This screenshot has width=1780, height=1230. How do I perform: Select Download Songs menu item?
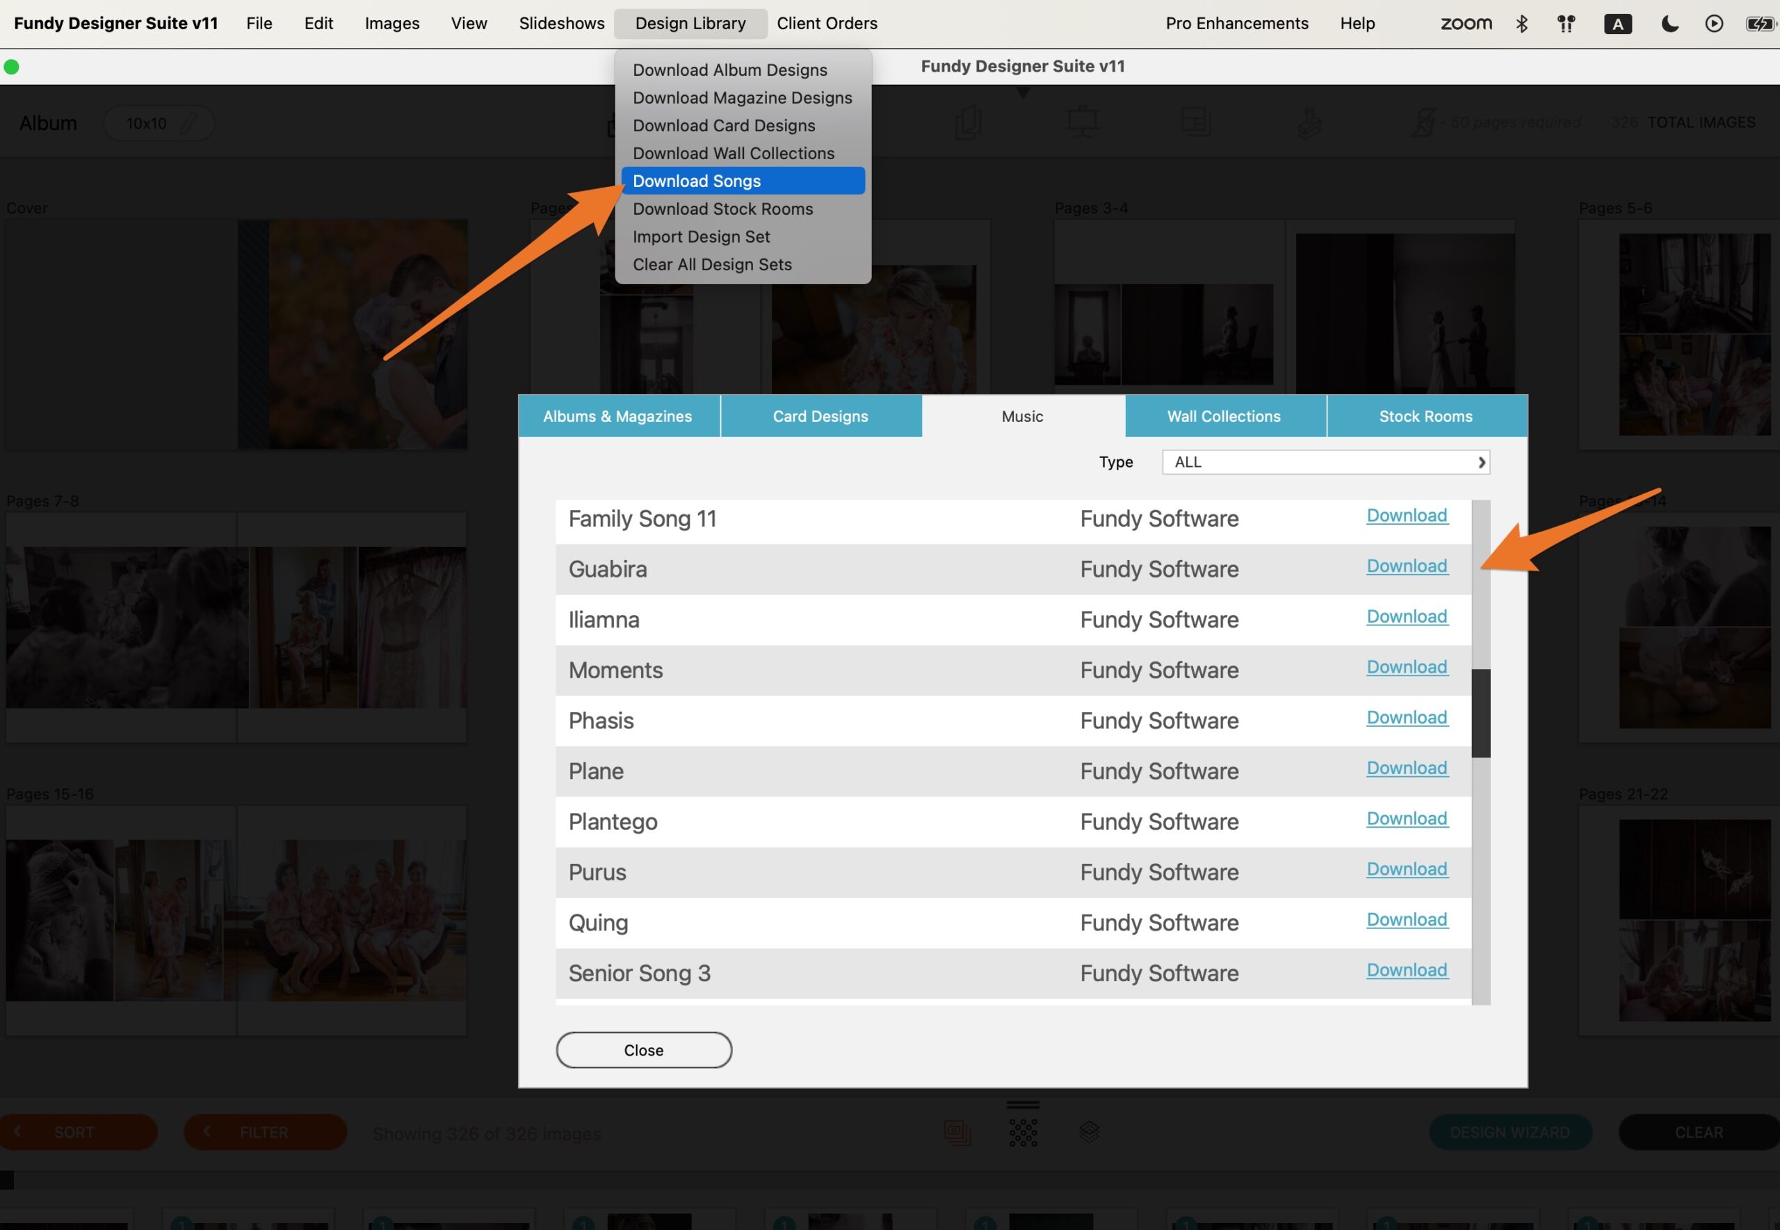coord(743,181)
